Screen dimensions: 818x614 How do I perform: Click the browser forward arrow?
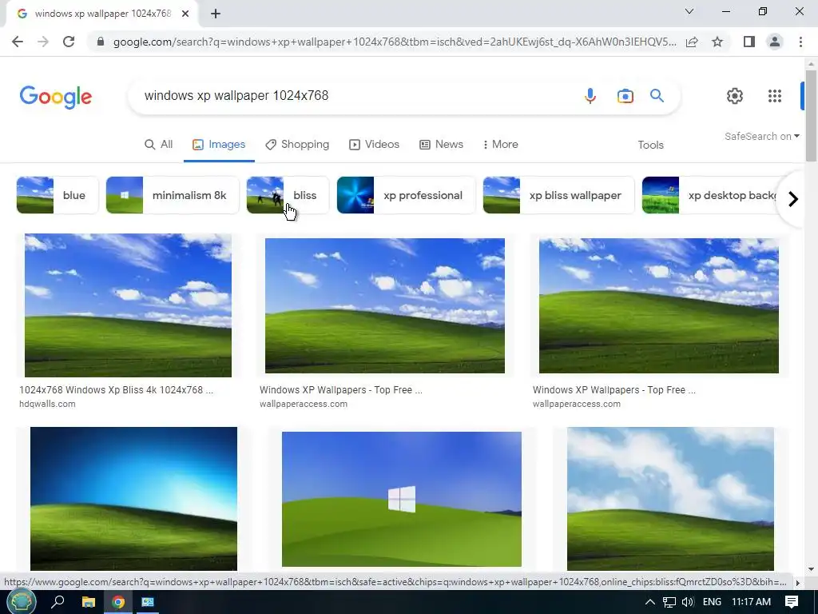43,42
